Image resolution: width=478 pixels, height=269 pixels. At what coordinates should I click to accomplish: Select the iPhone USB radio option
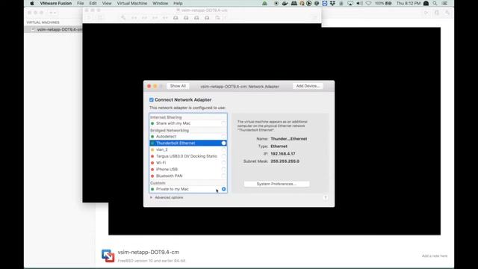(223, 170)
